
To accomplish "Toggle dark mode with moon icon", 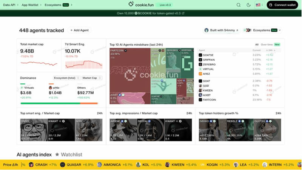I will [248, 5].
